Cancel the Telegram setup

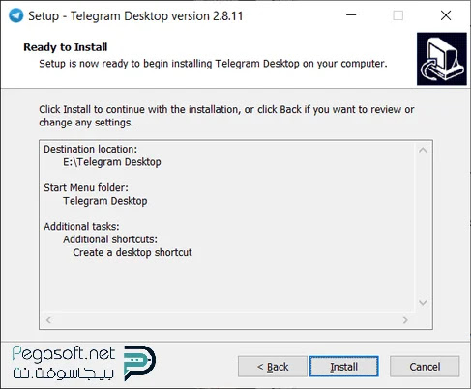coord(425,367)
